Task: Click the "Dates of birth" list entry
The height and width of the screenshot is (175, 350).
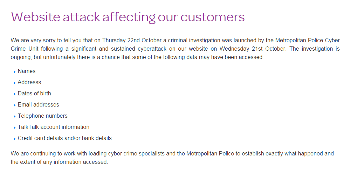Action: point(34,94)
